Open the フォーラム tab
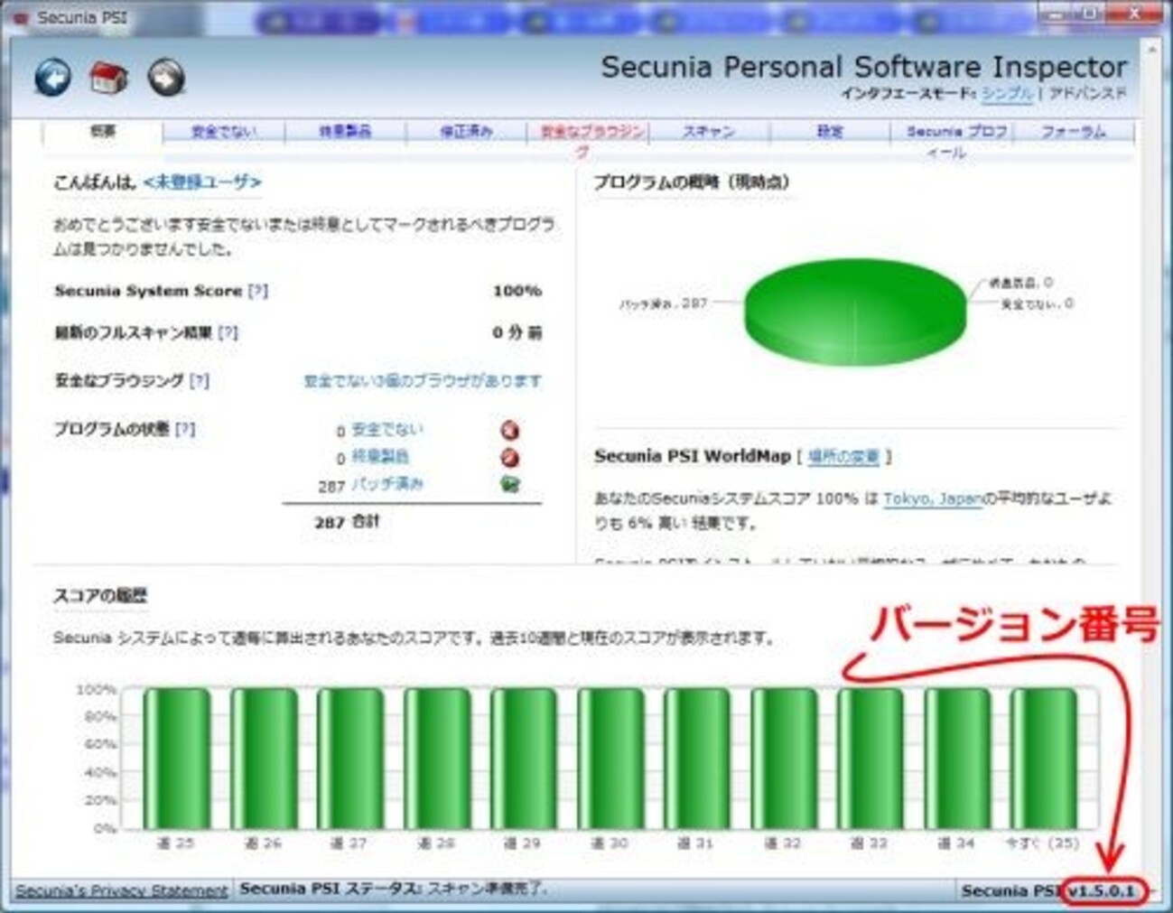 (1073, 132)
